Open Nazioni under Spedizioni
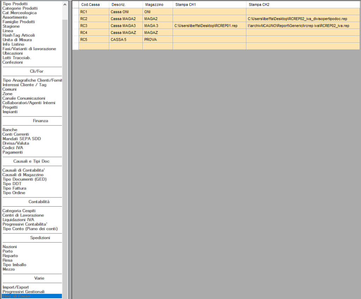 point(10,247)
